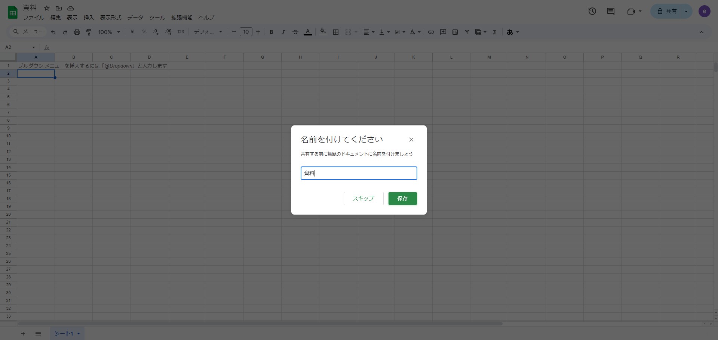Check cloud save status icon

71,8
